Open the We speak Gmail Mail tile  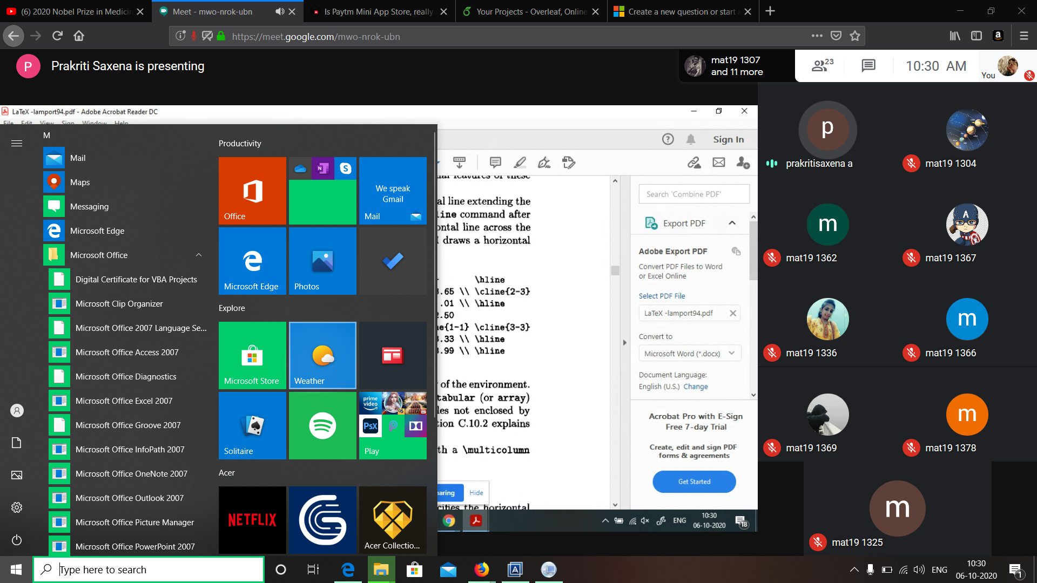(x=393, y=191)
